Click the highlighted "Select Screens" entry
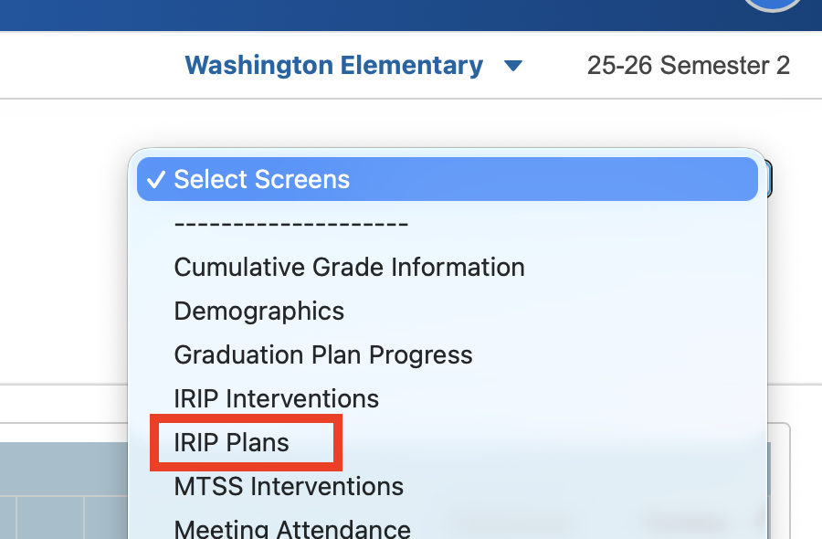Viewport: 822px width, 539px height. tap(448, 179)
